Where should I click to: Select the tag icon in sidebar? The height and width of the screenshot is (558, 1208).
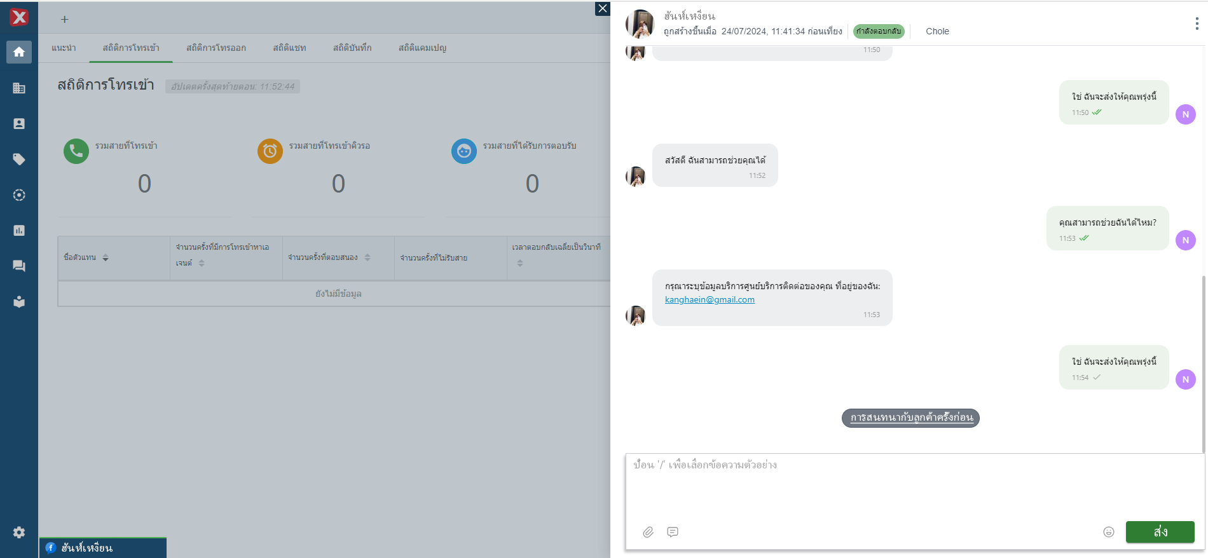[19, 160]
